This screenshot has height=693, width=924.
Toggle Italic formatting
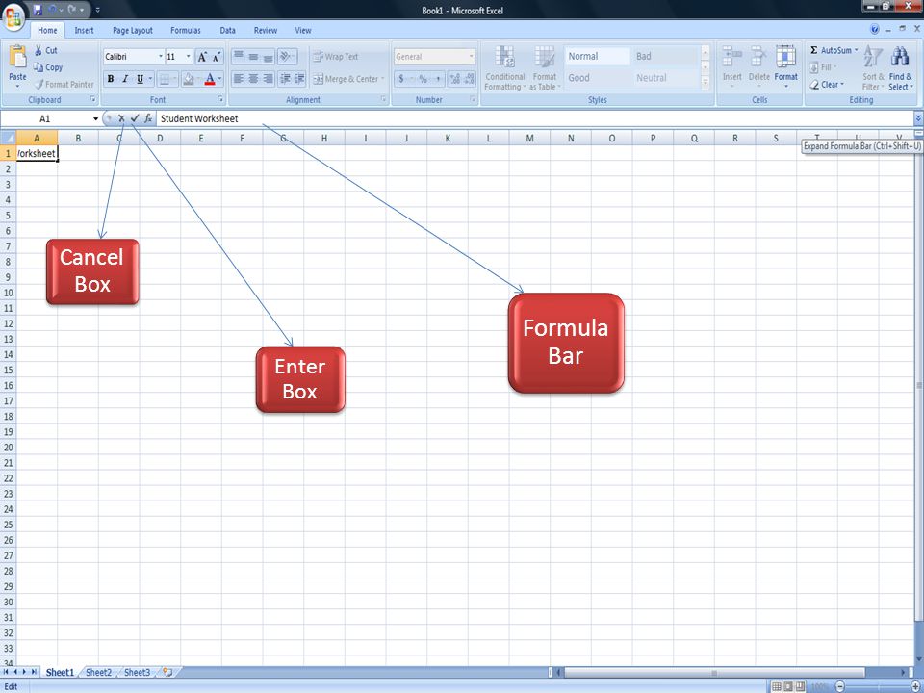pos(125,79)
